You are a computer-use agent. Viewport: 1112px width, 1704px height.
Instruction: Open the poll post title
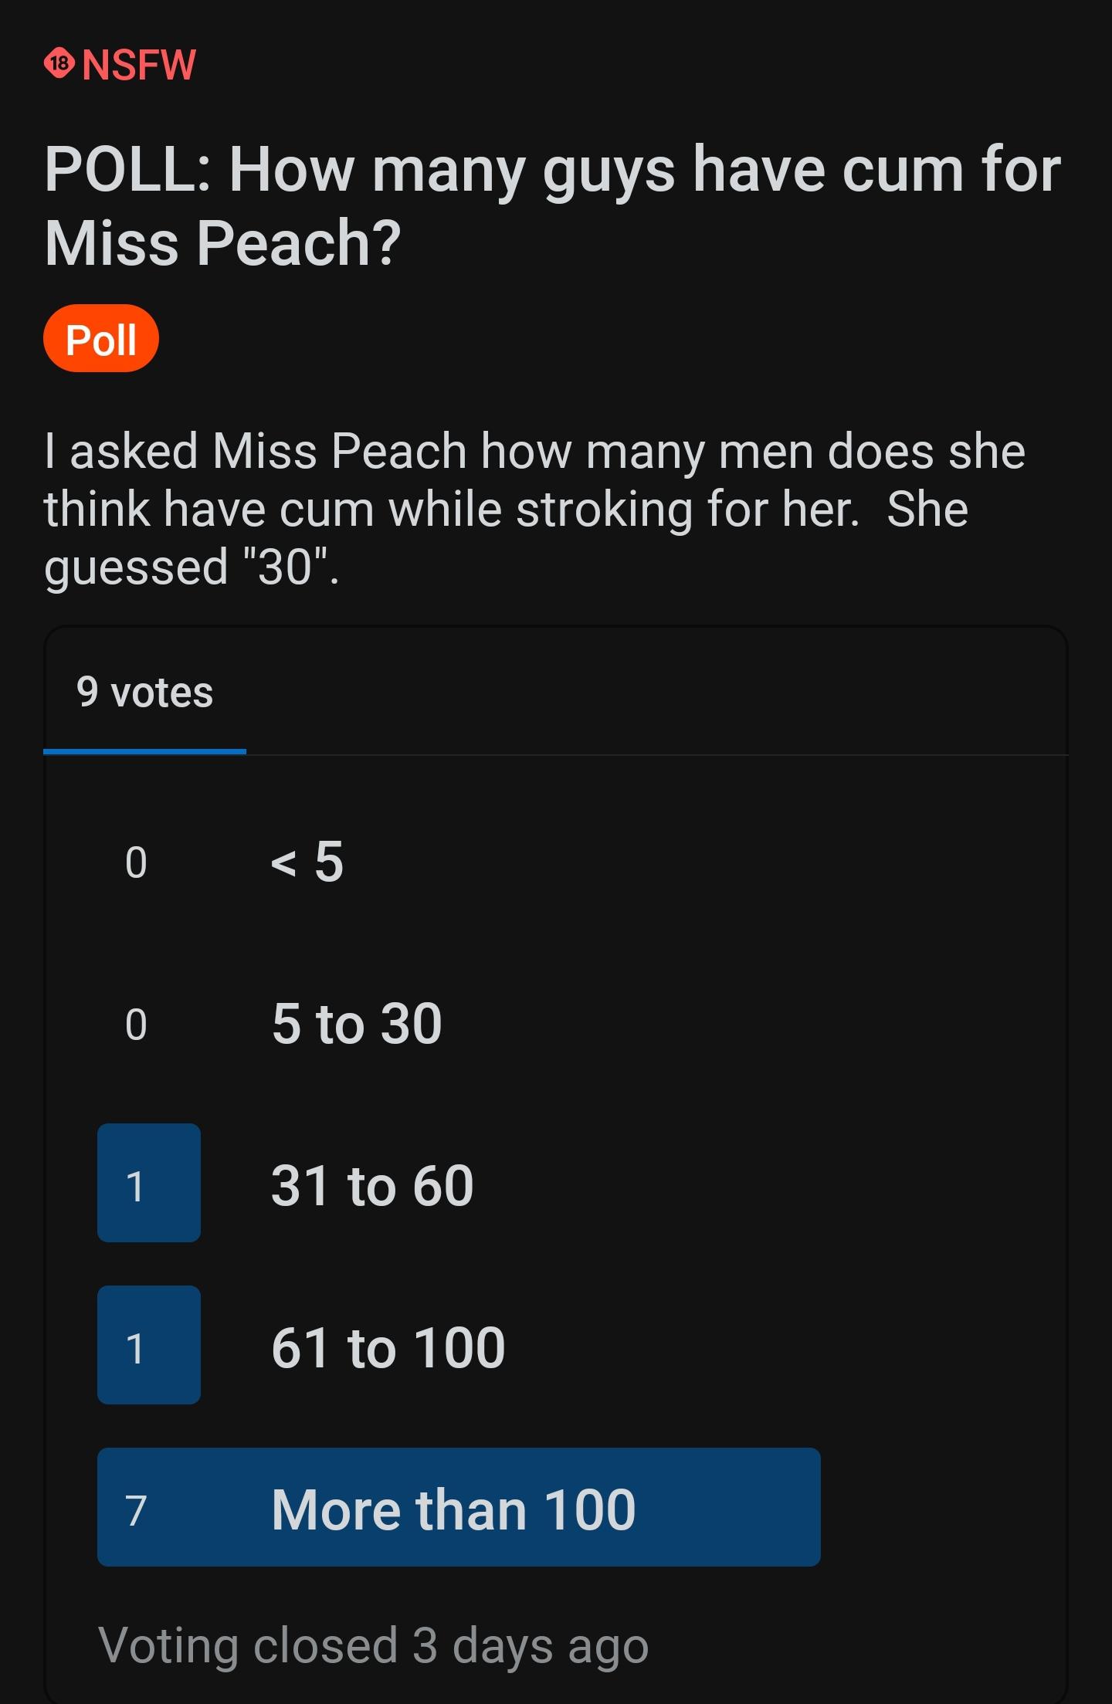(553, 205)
